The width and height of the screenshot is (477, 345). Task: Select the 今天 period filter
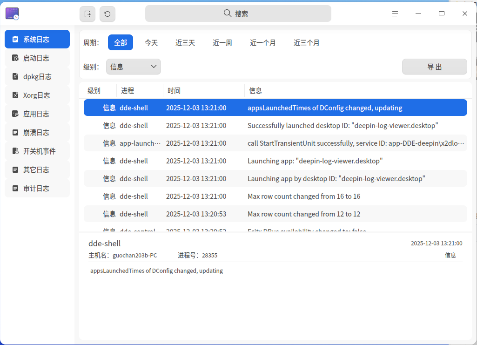151,42
